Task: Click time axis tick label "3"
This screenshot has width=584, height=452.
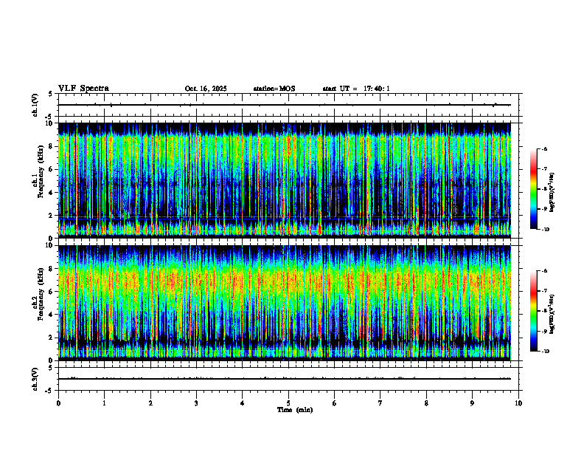Action: click(x=196, y=403)
